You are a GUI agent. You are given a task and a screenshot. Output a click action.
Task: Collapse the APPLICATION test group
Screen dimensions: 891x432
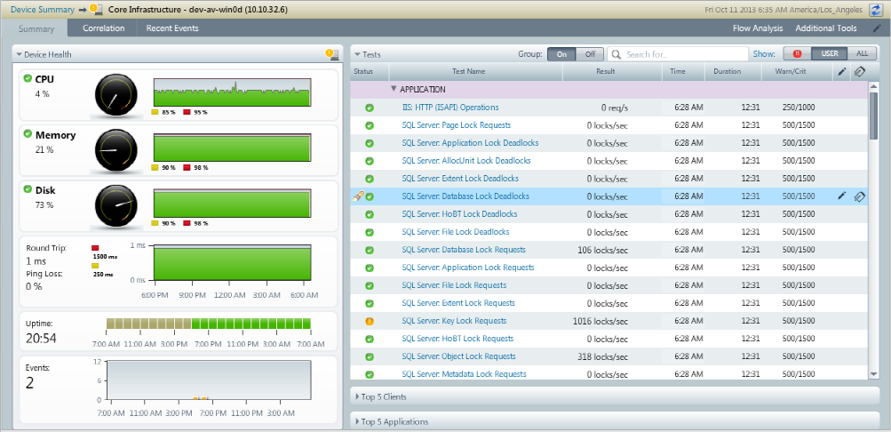(394, 90)
